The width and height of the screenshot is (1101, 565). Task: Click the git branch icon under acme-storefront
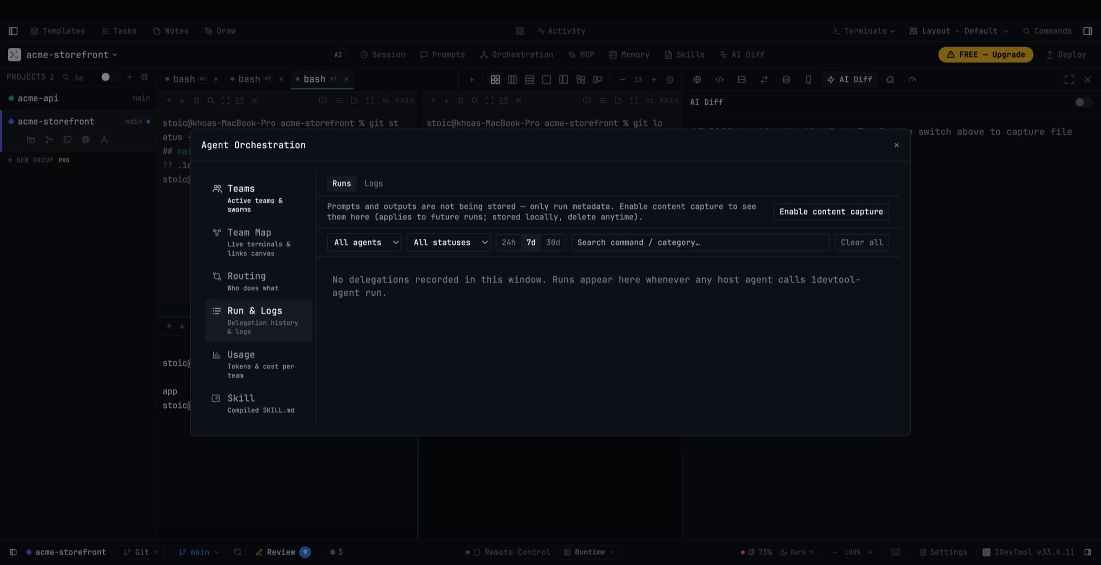(x=49, y=139)
